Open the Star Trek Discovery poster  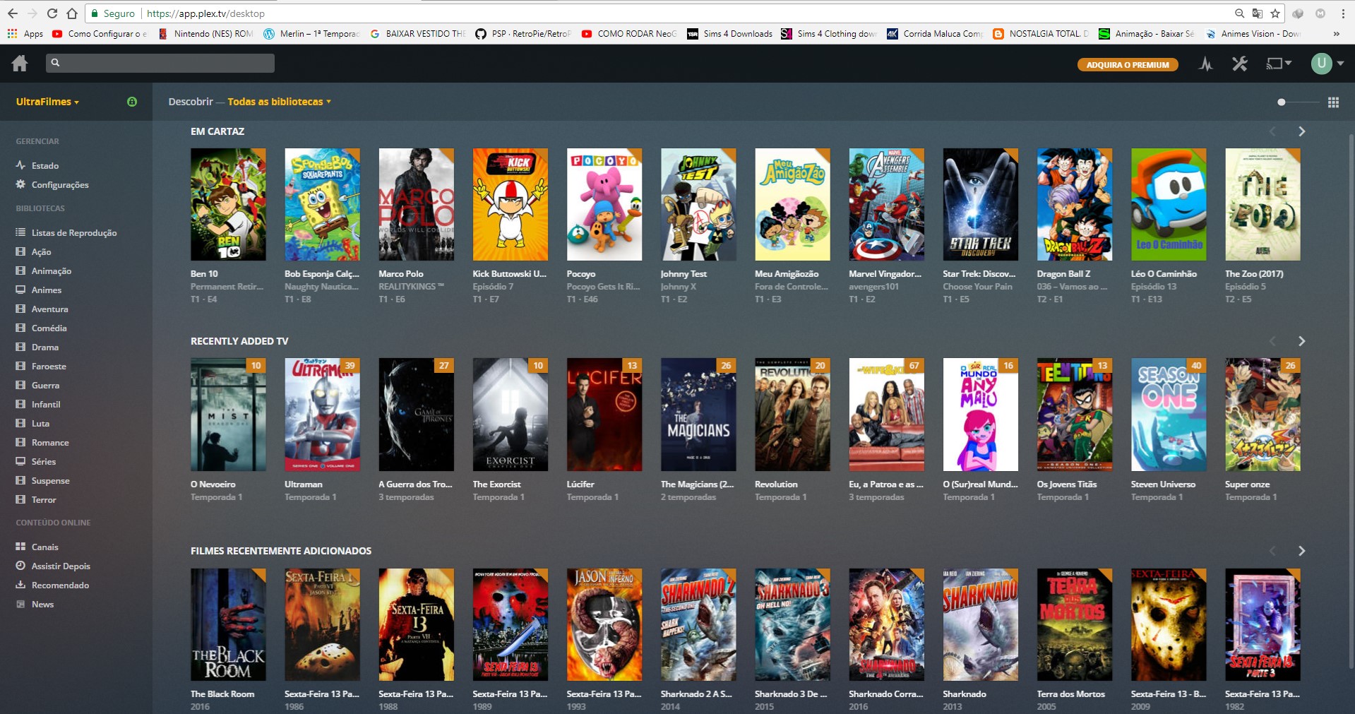pos(981,204)
